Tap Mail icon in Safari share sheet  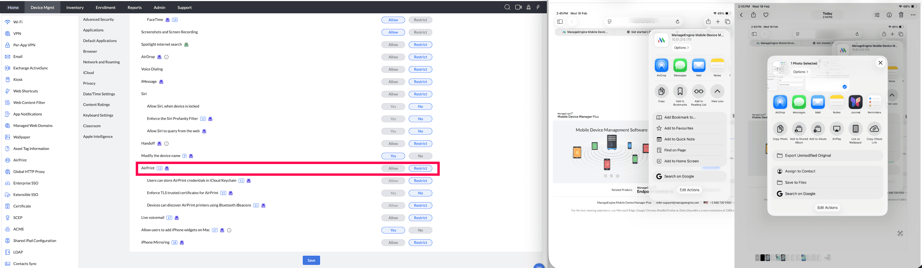coord(699,65)
